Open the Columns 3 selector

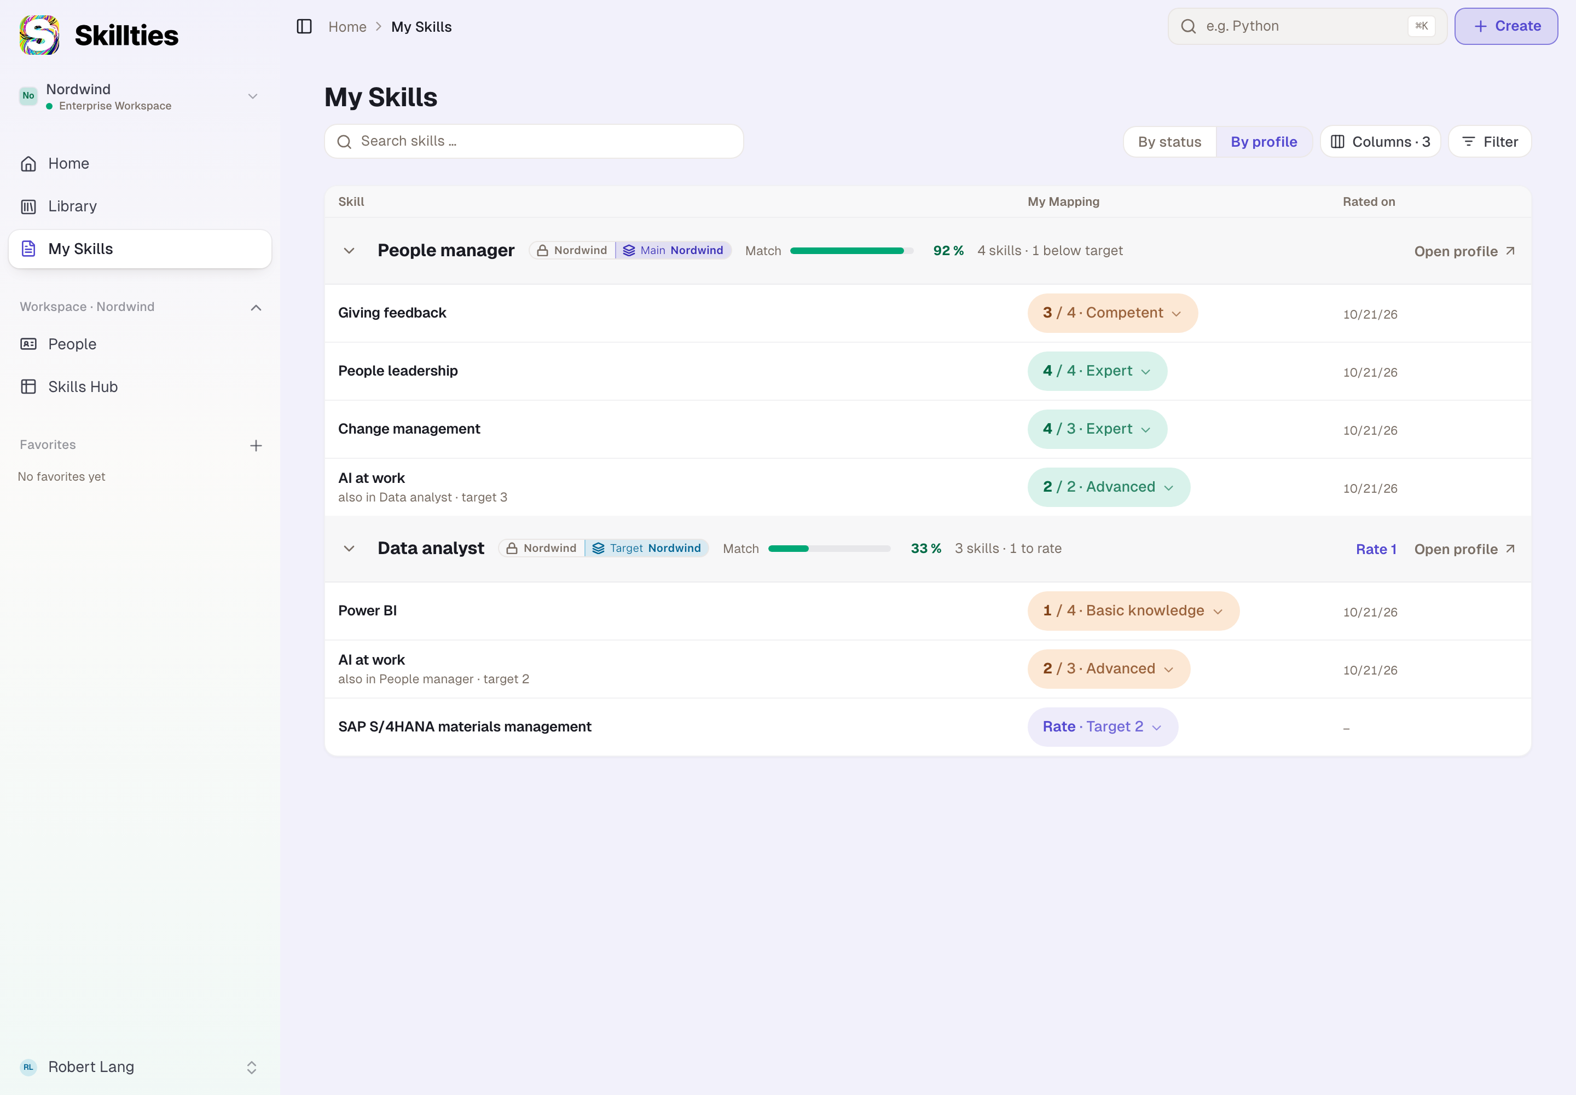(x=1380, y=141)
